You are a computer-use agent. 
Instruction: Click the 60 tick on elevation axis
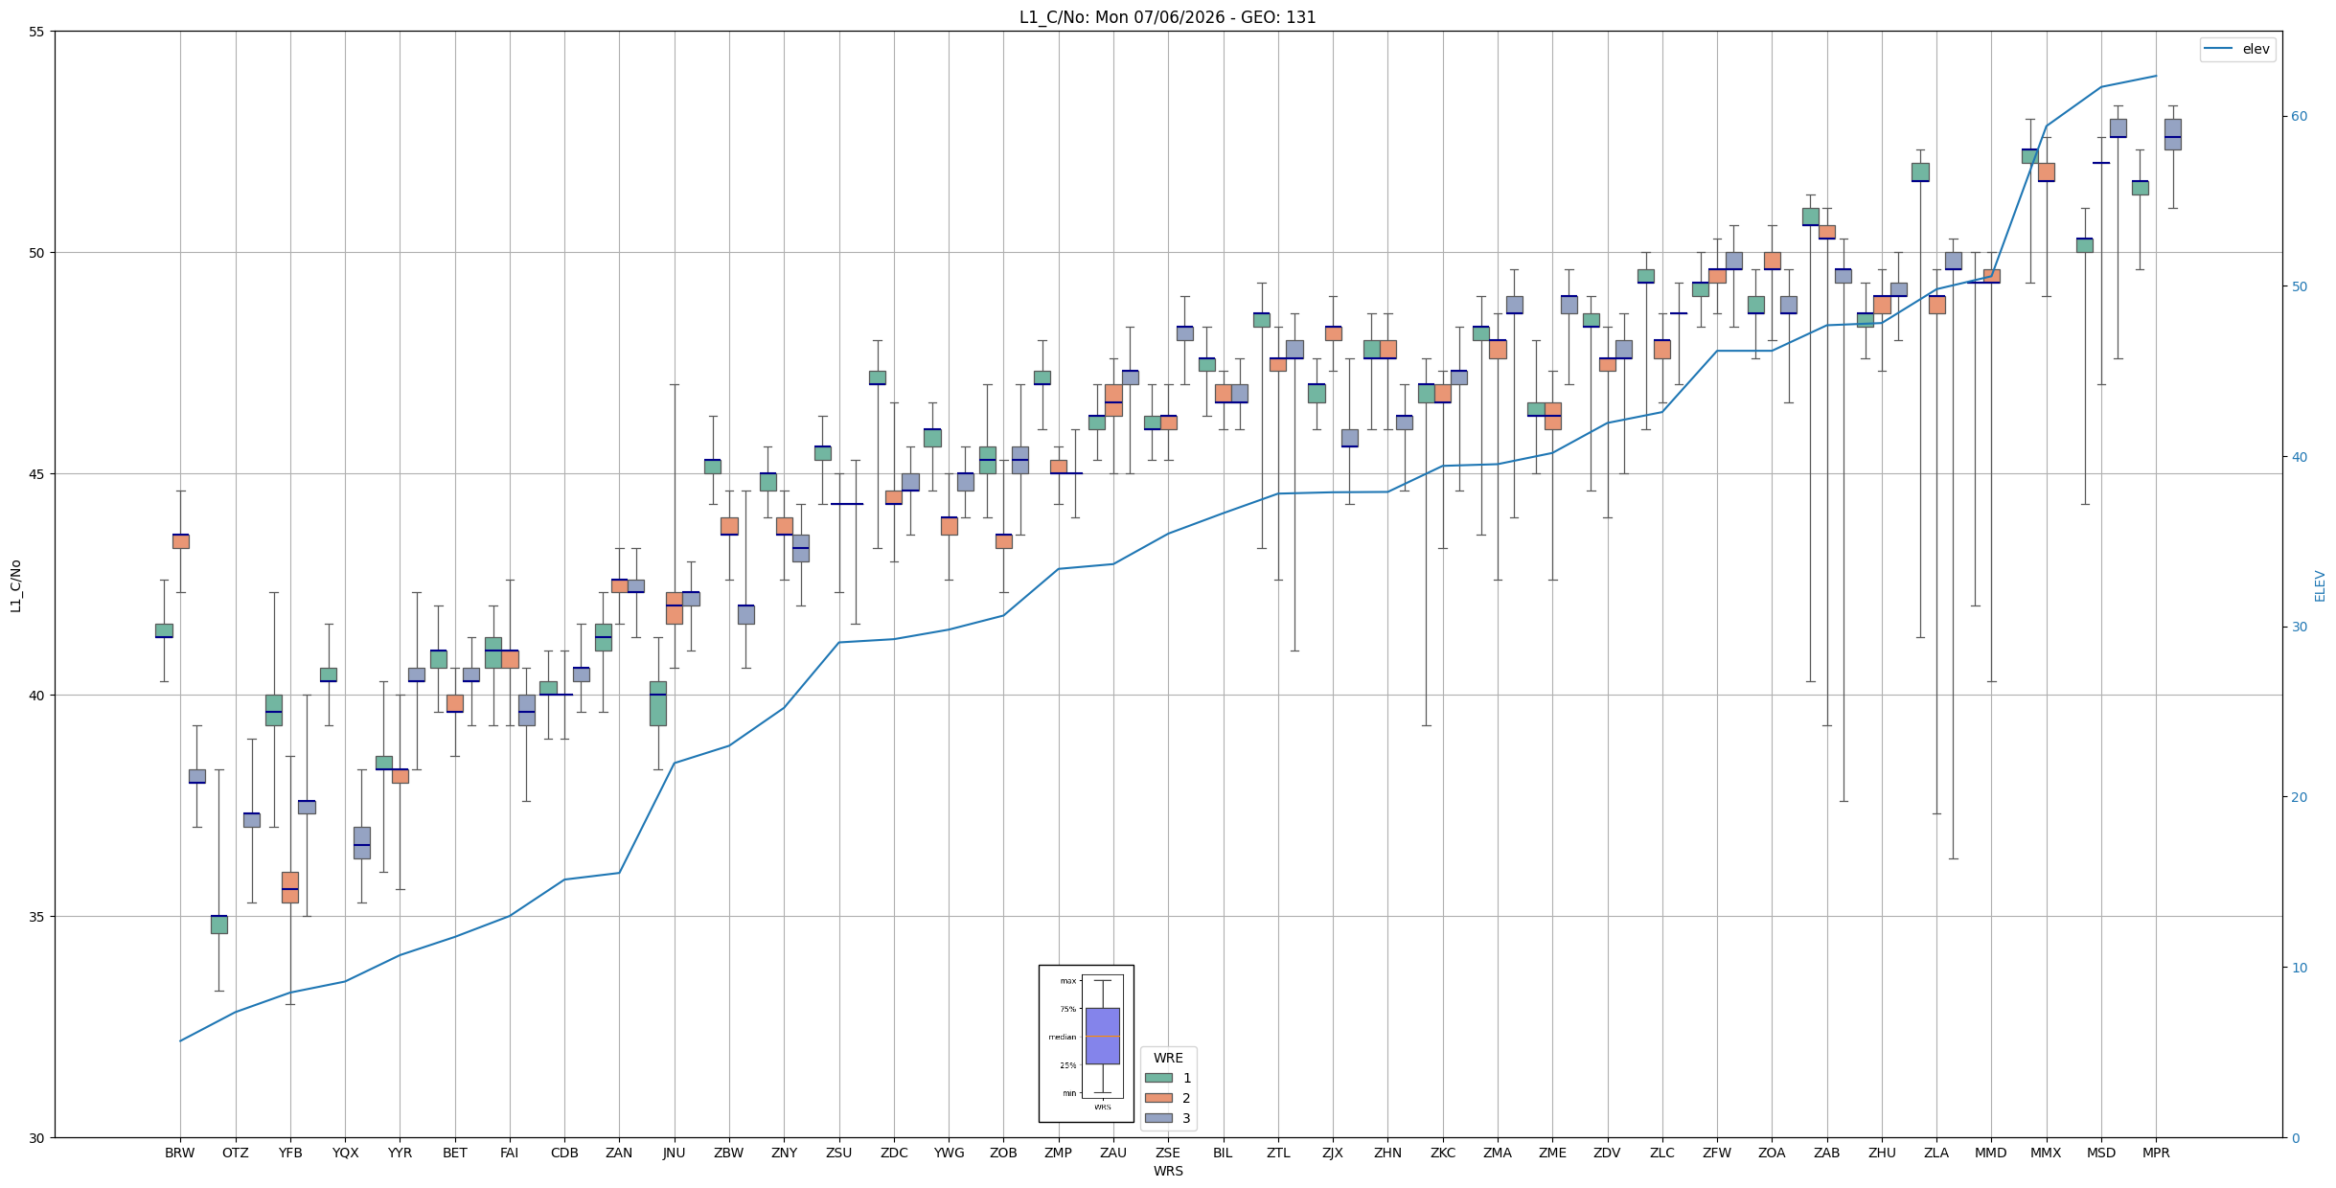click(x=2300, y=117)
